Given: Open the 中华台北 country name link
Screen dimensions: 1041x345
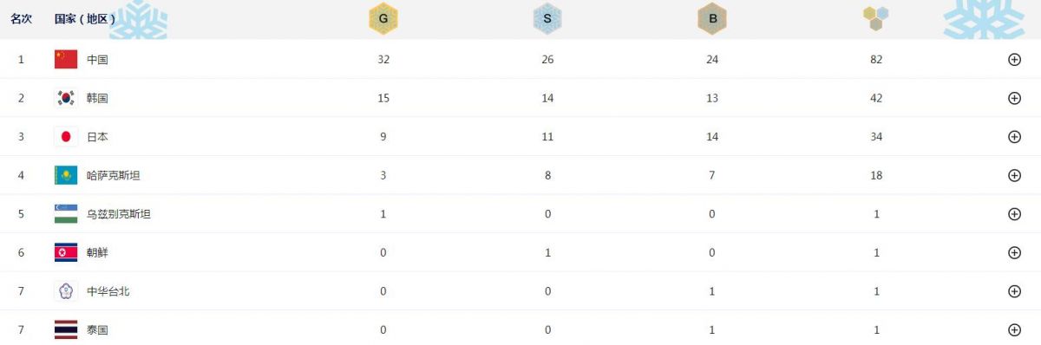Looking at the screenshot, I should pos(108,291).
